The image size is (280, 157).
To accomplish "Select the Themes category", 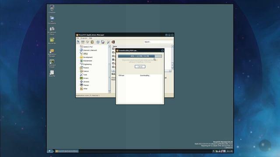I will tap(84, 85).
